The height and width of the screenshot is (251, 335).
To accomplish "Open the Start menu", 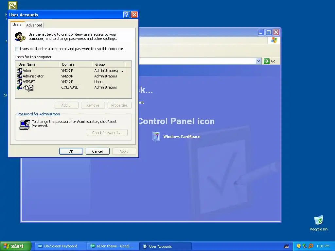I will (x=15, y=246).
